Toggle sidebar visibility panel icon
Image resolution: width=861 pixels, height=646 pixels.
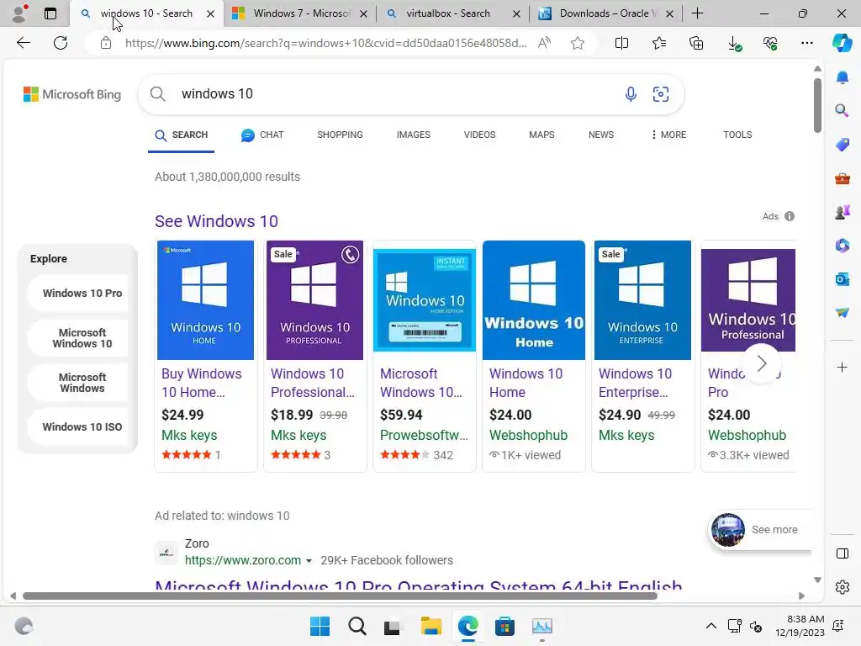(843, 553)
